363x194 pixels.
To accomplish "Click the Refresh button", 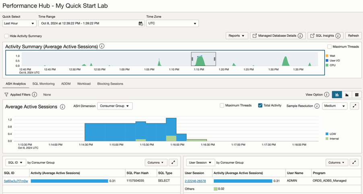I will 353,36.
